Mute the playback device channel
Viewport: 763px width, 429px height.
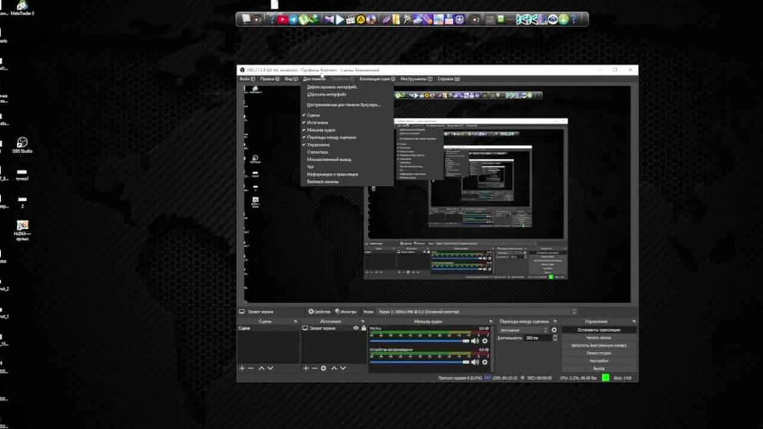(475, 362)
